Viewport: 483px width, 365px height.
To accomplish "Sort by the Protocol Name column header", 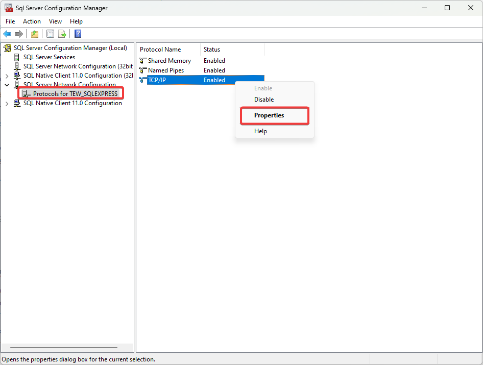I will click(169, 50).
